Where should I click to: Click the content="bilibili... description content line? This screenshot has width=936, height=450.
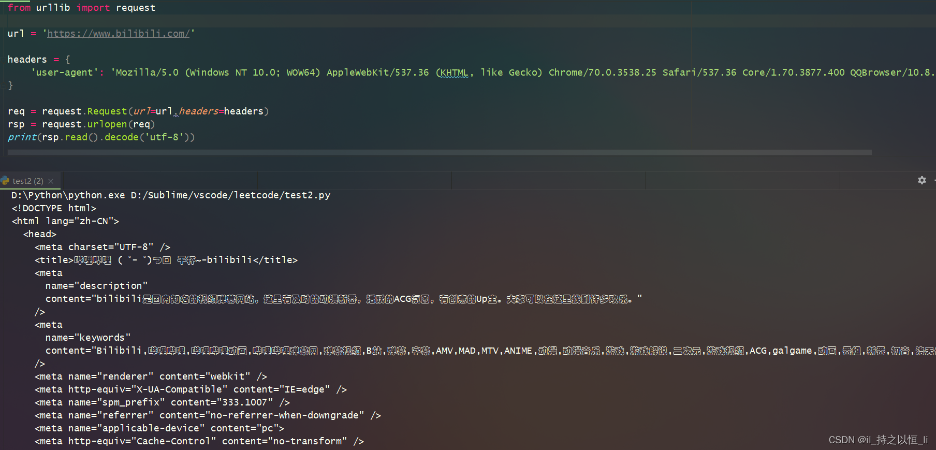point(344,299)
